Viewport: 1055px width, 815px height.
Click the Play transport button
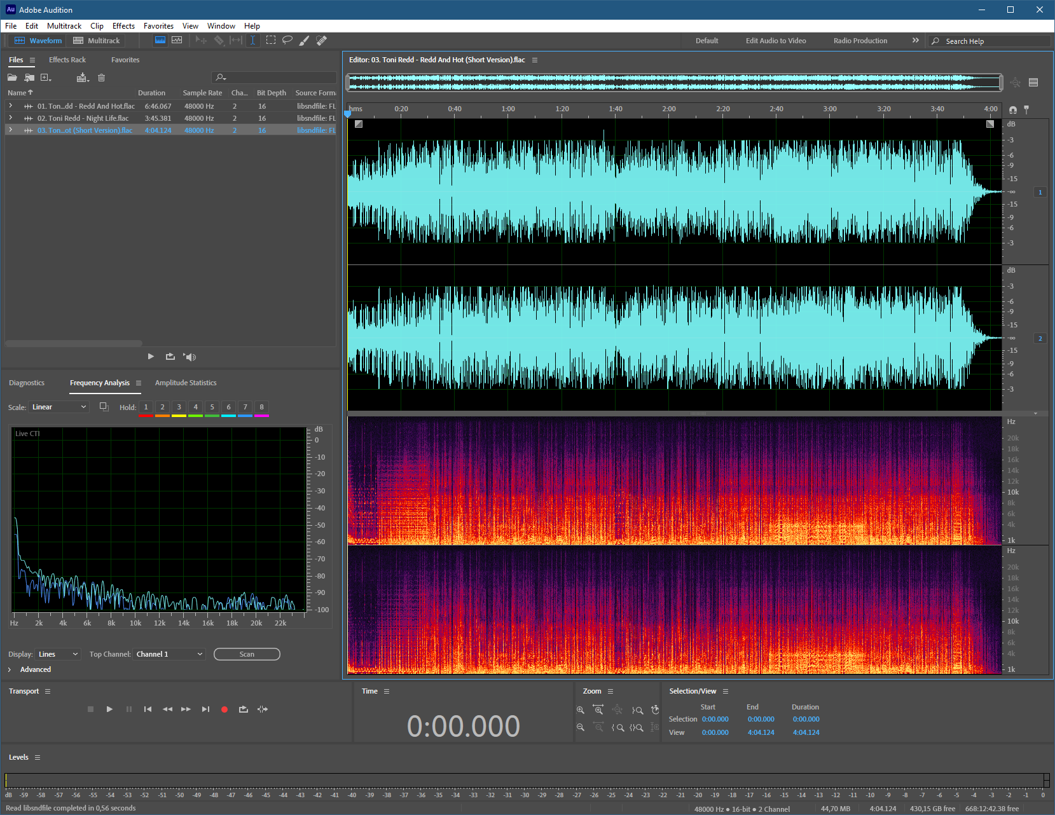click(109, 709)
